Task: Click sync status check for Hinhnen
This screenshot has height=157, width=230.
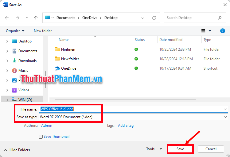Action: (136, 49)
